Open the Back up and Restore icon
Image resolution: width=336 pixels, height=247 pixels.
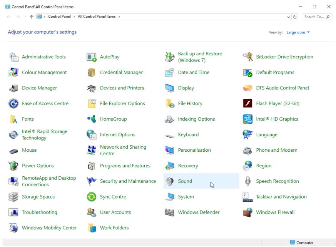pos(170,57)
